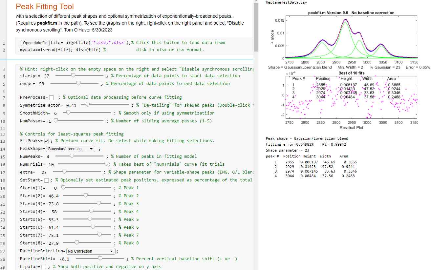Click the Startx(2) slider handle for Peak 2
Image resolution: width=432 pixels, height=270 pixels.
coord(86,196)
